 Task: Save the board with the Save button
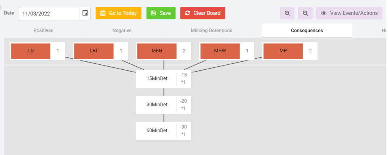161,13
